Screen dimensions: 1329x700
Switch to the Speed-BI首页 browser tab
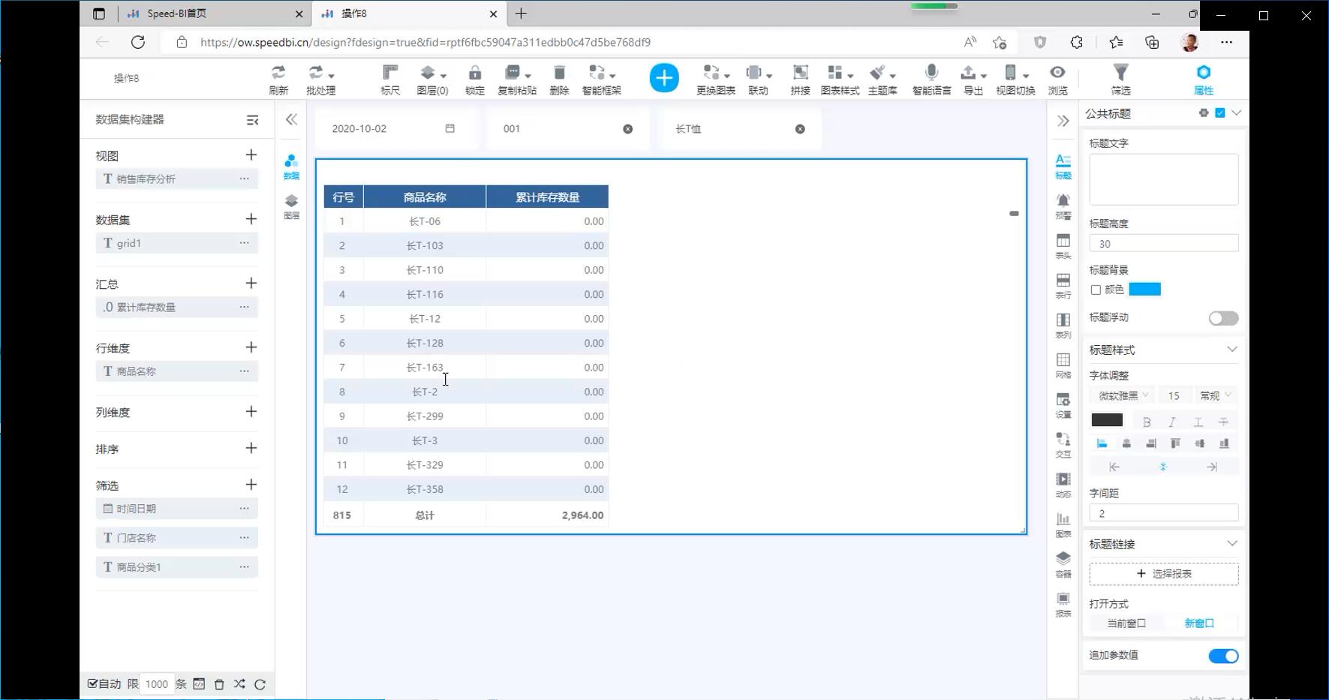tap(210, 14)
